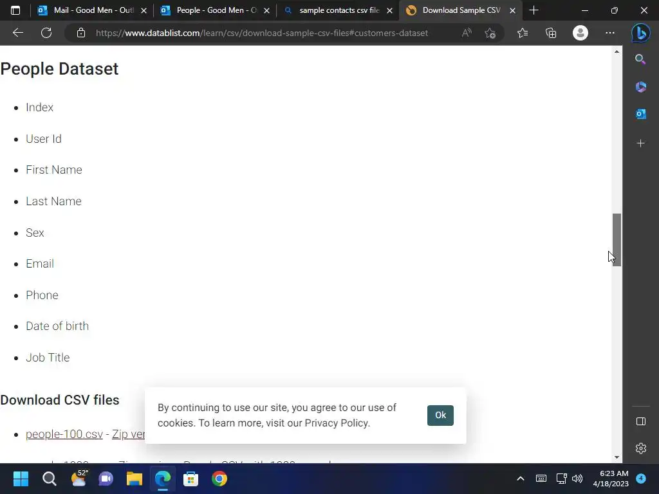This screenshot has width=659, height=494.
Task: Select the People Dataset heading
Action: (59, 69)
